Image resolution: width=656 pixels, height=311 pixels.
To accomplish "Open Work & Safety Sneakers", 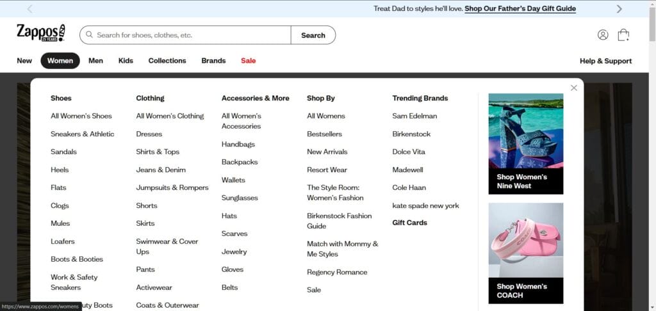I will coord(74,282).
